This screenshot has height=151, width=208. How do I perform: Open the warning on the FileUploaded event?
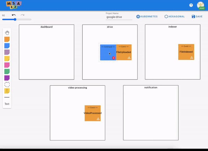point(129,58)
